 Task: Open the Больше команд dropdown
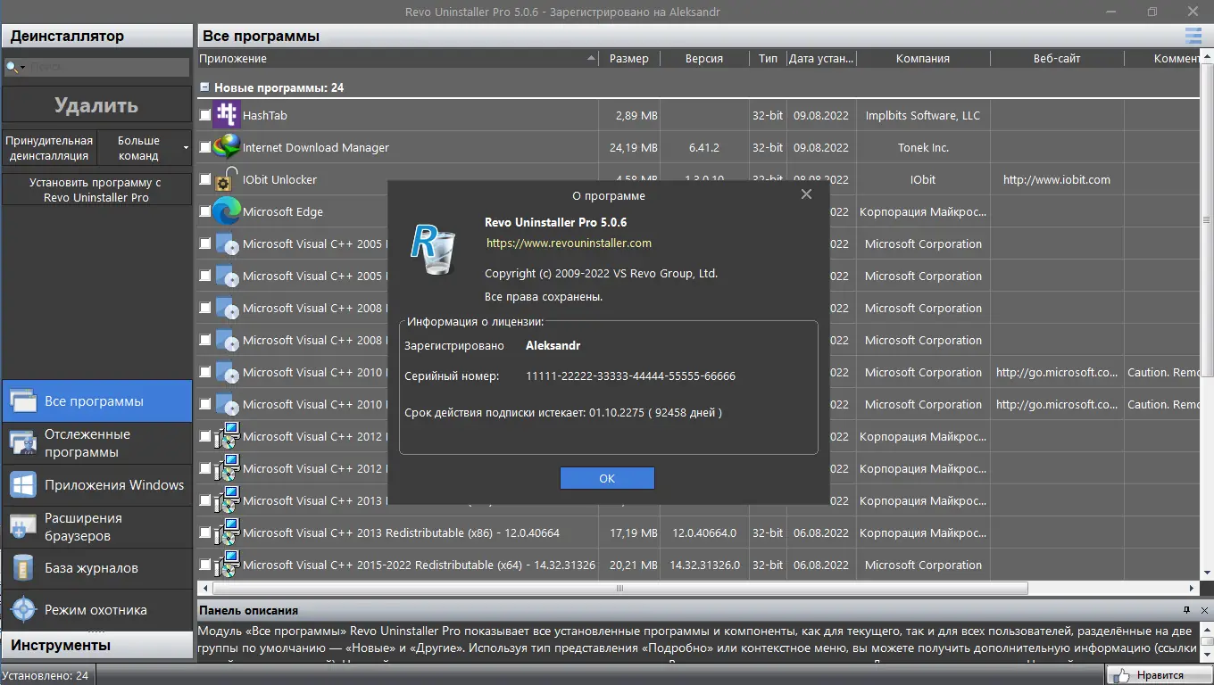pos(144,148)
